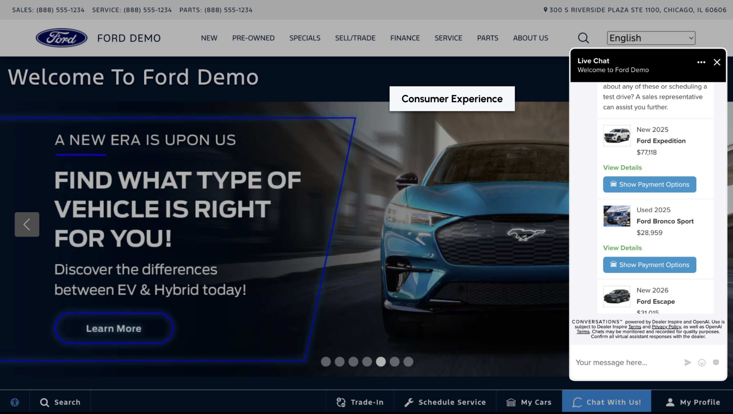
Task: Open the ABOUT US menu
Action: pyautogui.click(x=531, y=38)
